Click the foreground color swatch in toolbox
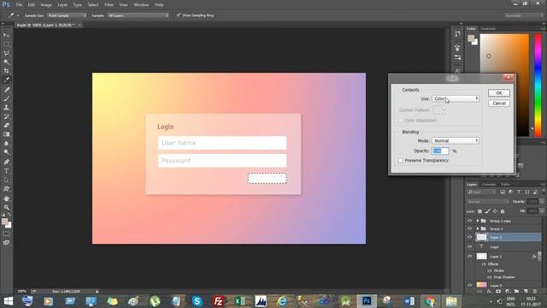 [x=4, y=222]
